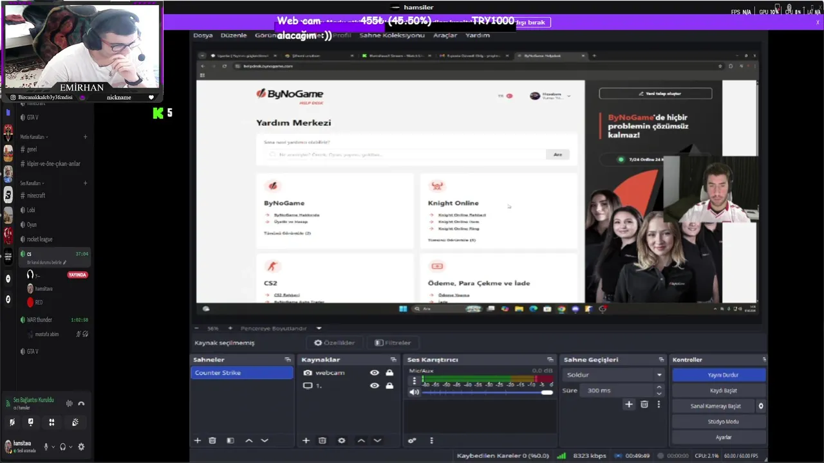The height and width of the screenshot is (463, 824).
Task: Delete selected scene with trash icon in Sahneler
Action: coord(212,440)
